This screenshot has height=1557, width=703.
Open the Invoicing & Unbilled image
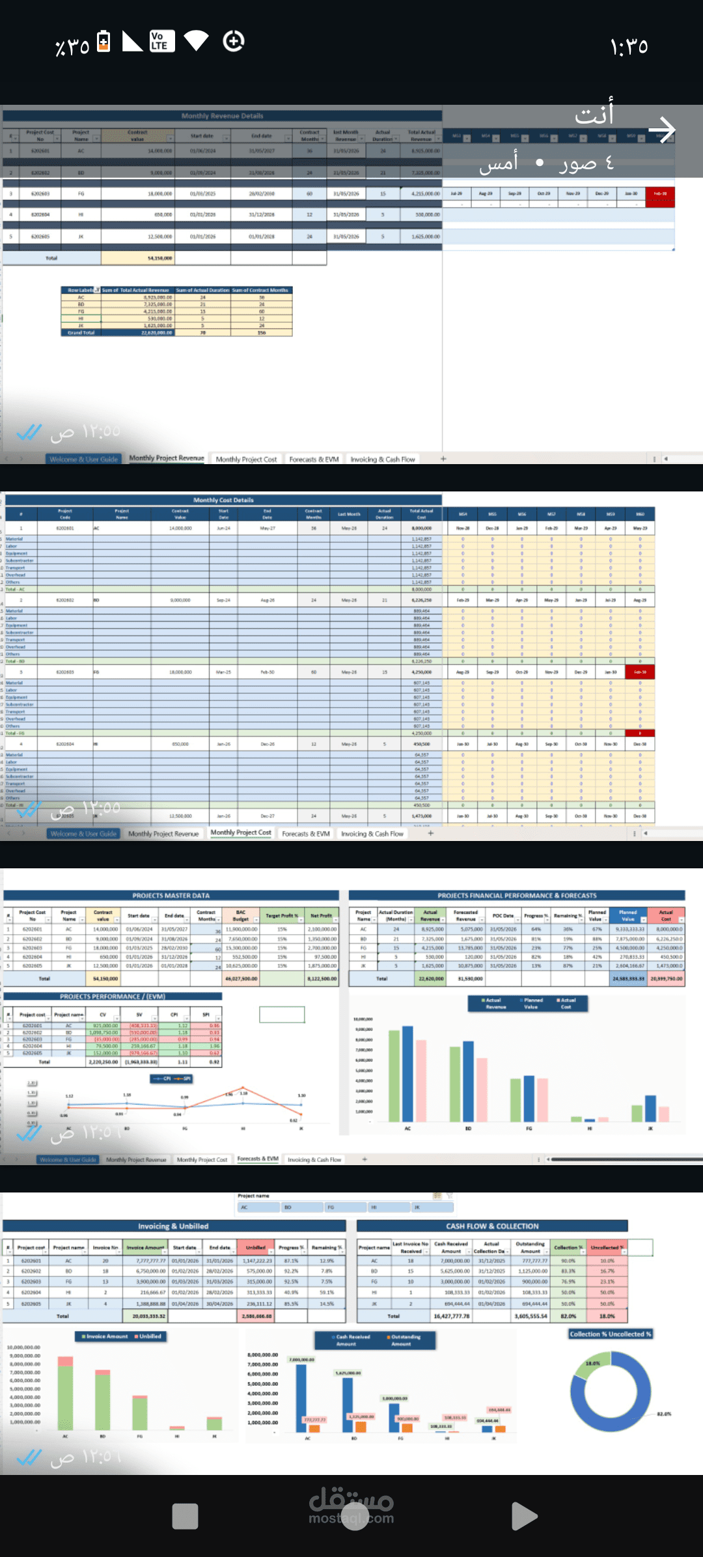point(351,1333)
